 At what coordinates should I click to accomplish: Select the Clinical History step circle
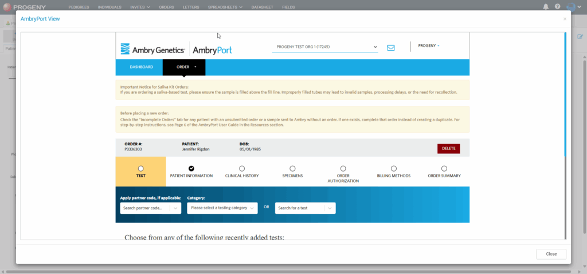(242, 168)
